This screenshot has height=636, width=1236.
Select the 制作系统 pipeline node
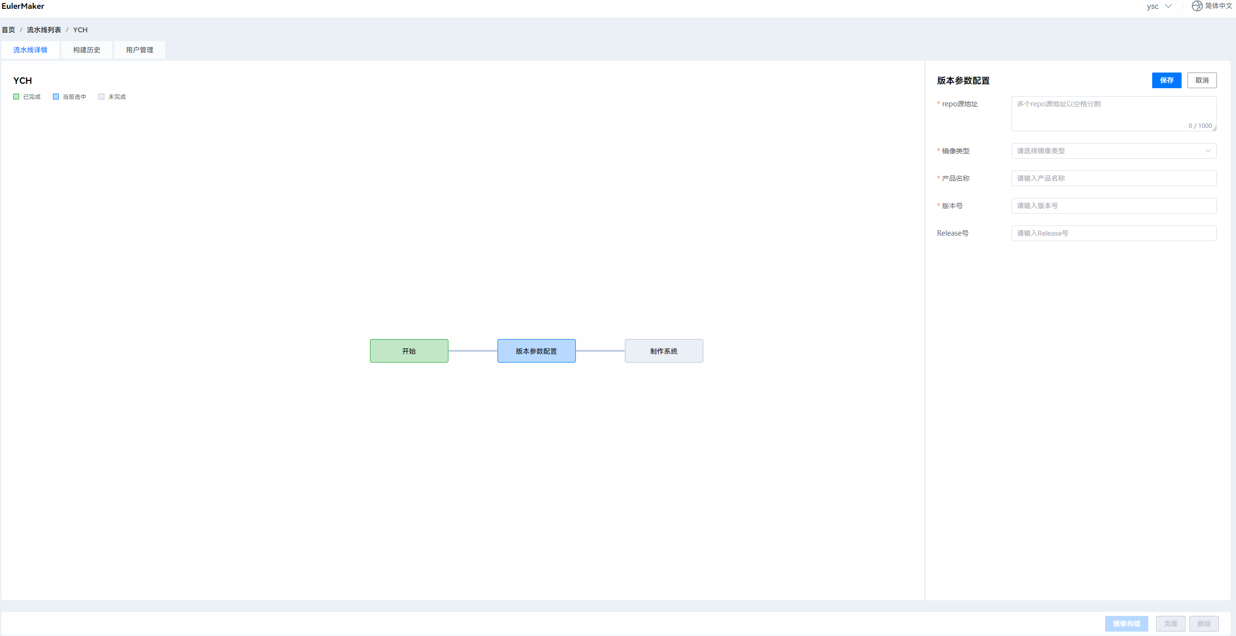point(664,351)
